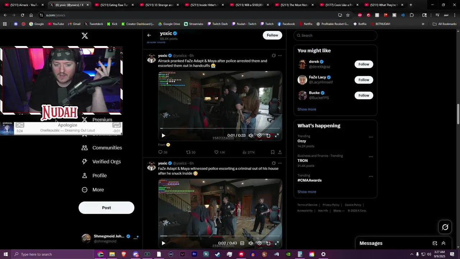Viewport: 460px width, 259px height.
Task: Open account menu dots for Shmegmoid
Action: (135, 238)
